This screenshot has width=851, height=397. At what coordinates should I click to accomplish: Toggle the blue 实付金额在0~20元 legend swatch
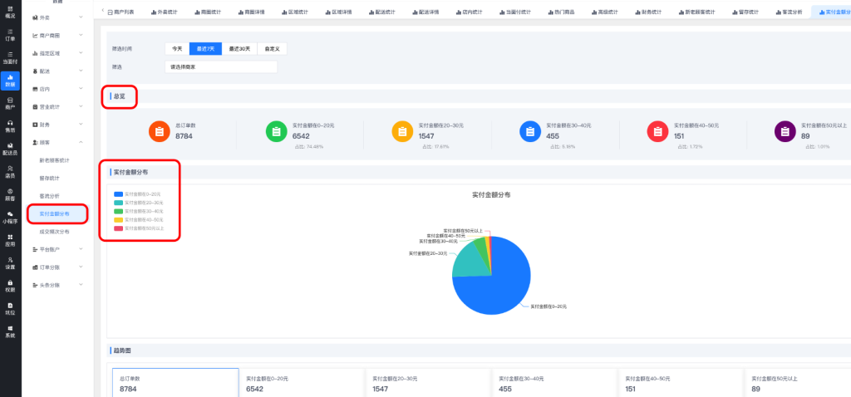click(x=119, y=194)
